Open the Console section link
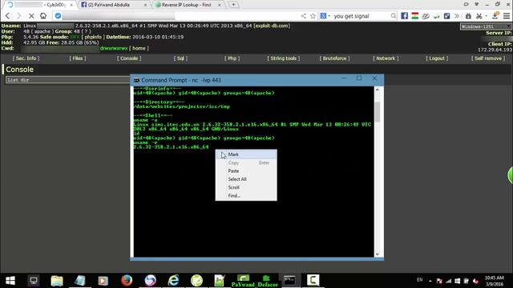The height and width of the screenshot is (288, 513). (129, 58)
